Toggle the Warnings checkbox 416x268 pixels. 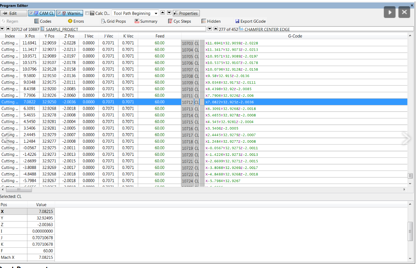(x=59, y=13)
